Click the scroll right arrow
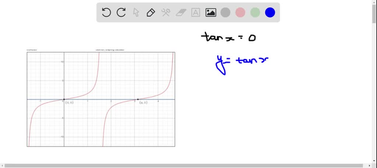377x168 pixels. point(370,166)
